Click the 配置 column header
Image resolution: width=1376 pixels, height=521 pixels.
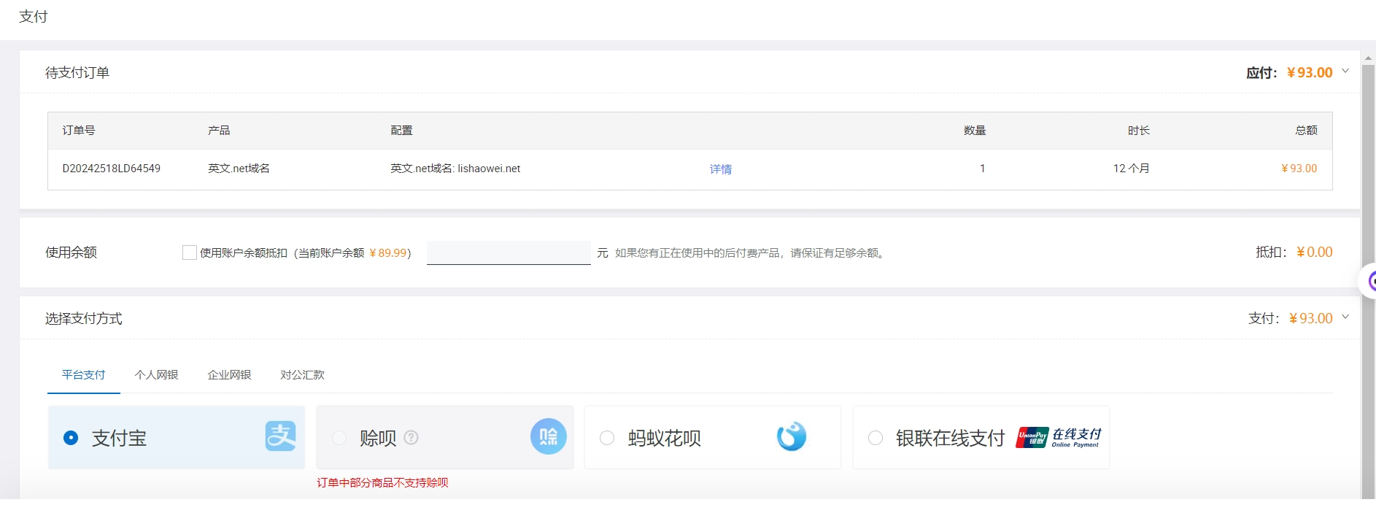pyautogui.click(x=401, y=130)
